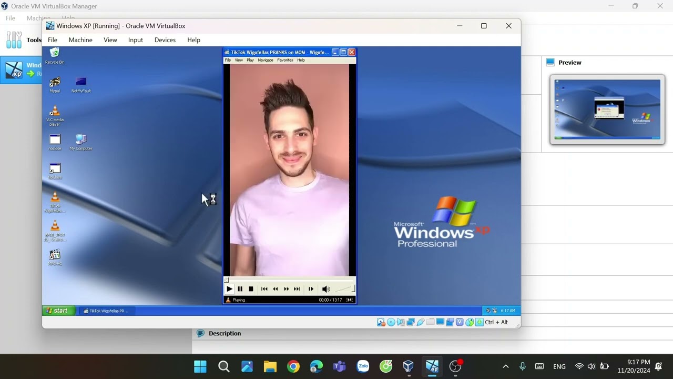Open the player's Favorites menu
This screenshot has width=673, height=379.
285,60
